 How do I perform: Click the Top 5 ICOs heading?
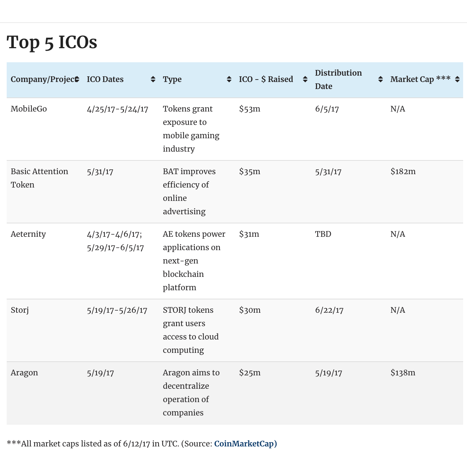(x=52, y=43)
